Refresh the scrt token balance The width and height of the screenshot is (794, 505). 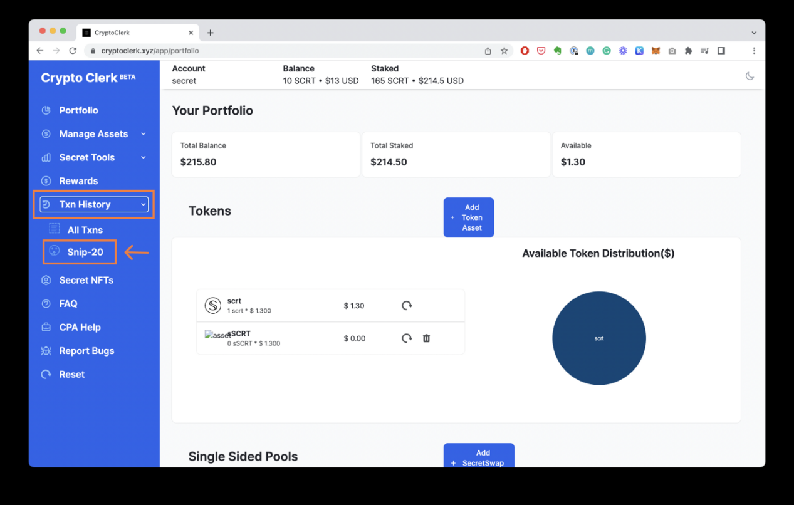407,305
